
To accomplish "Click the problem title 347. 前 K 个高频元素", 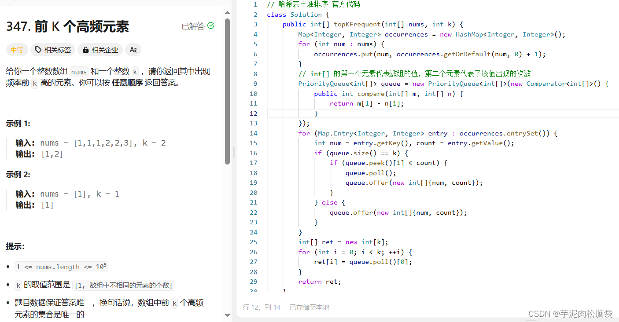I will coord(67,26).
